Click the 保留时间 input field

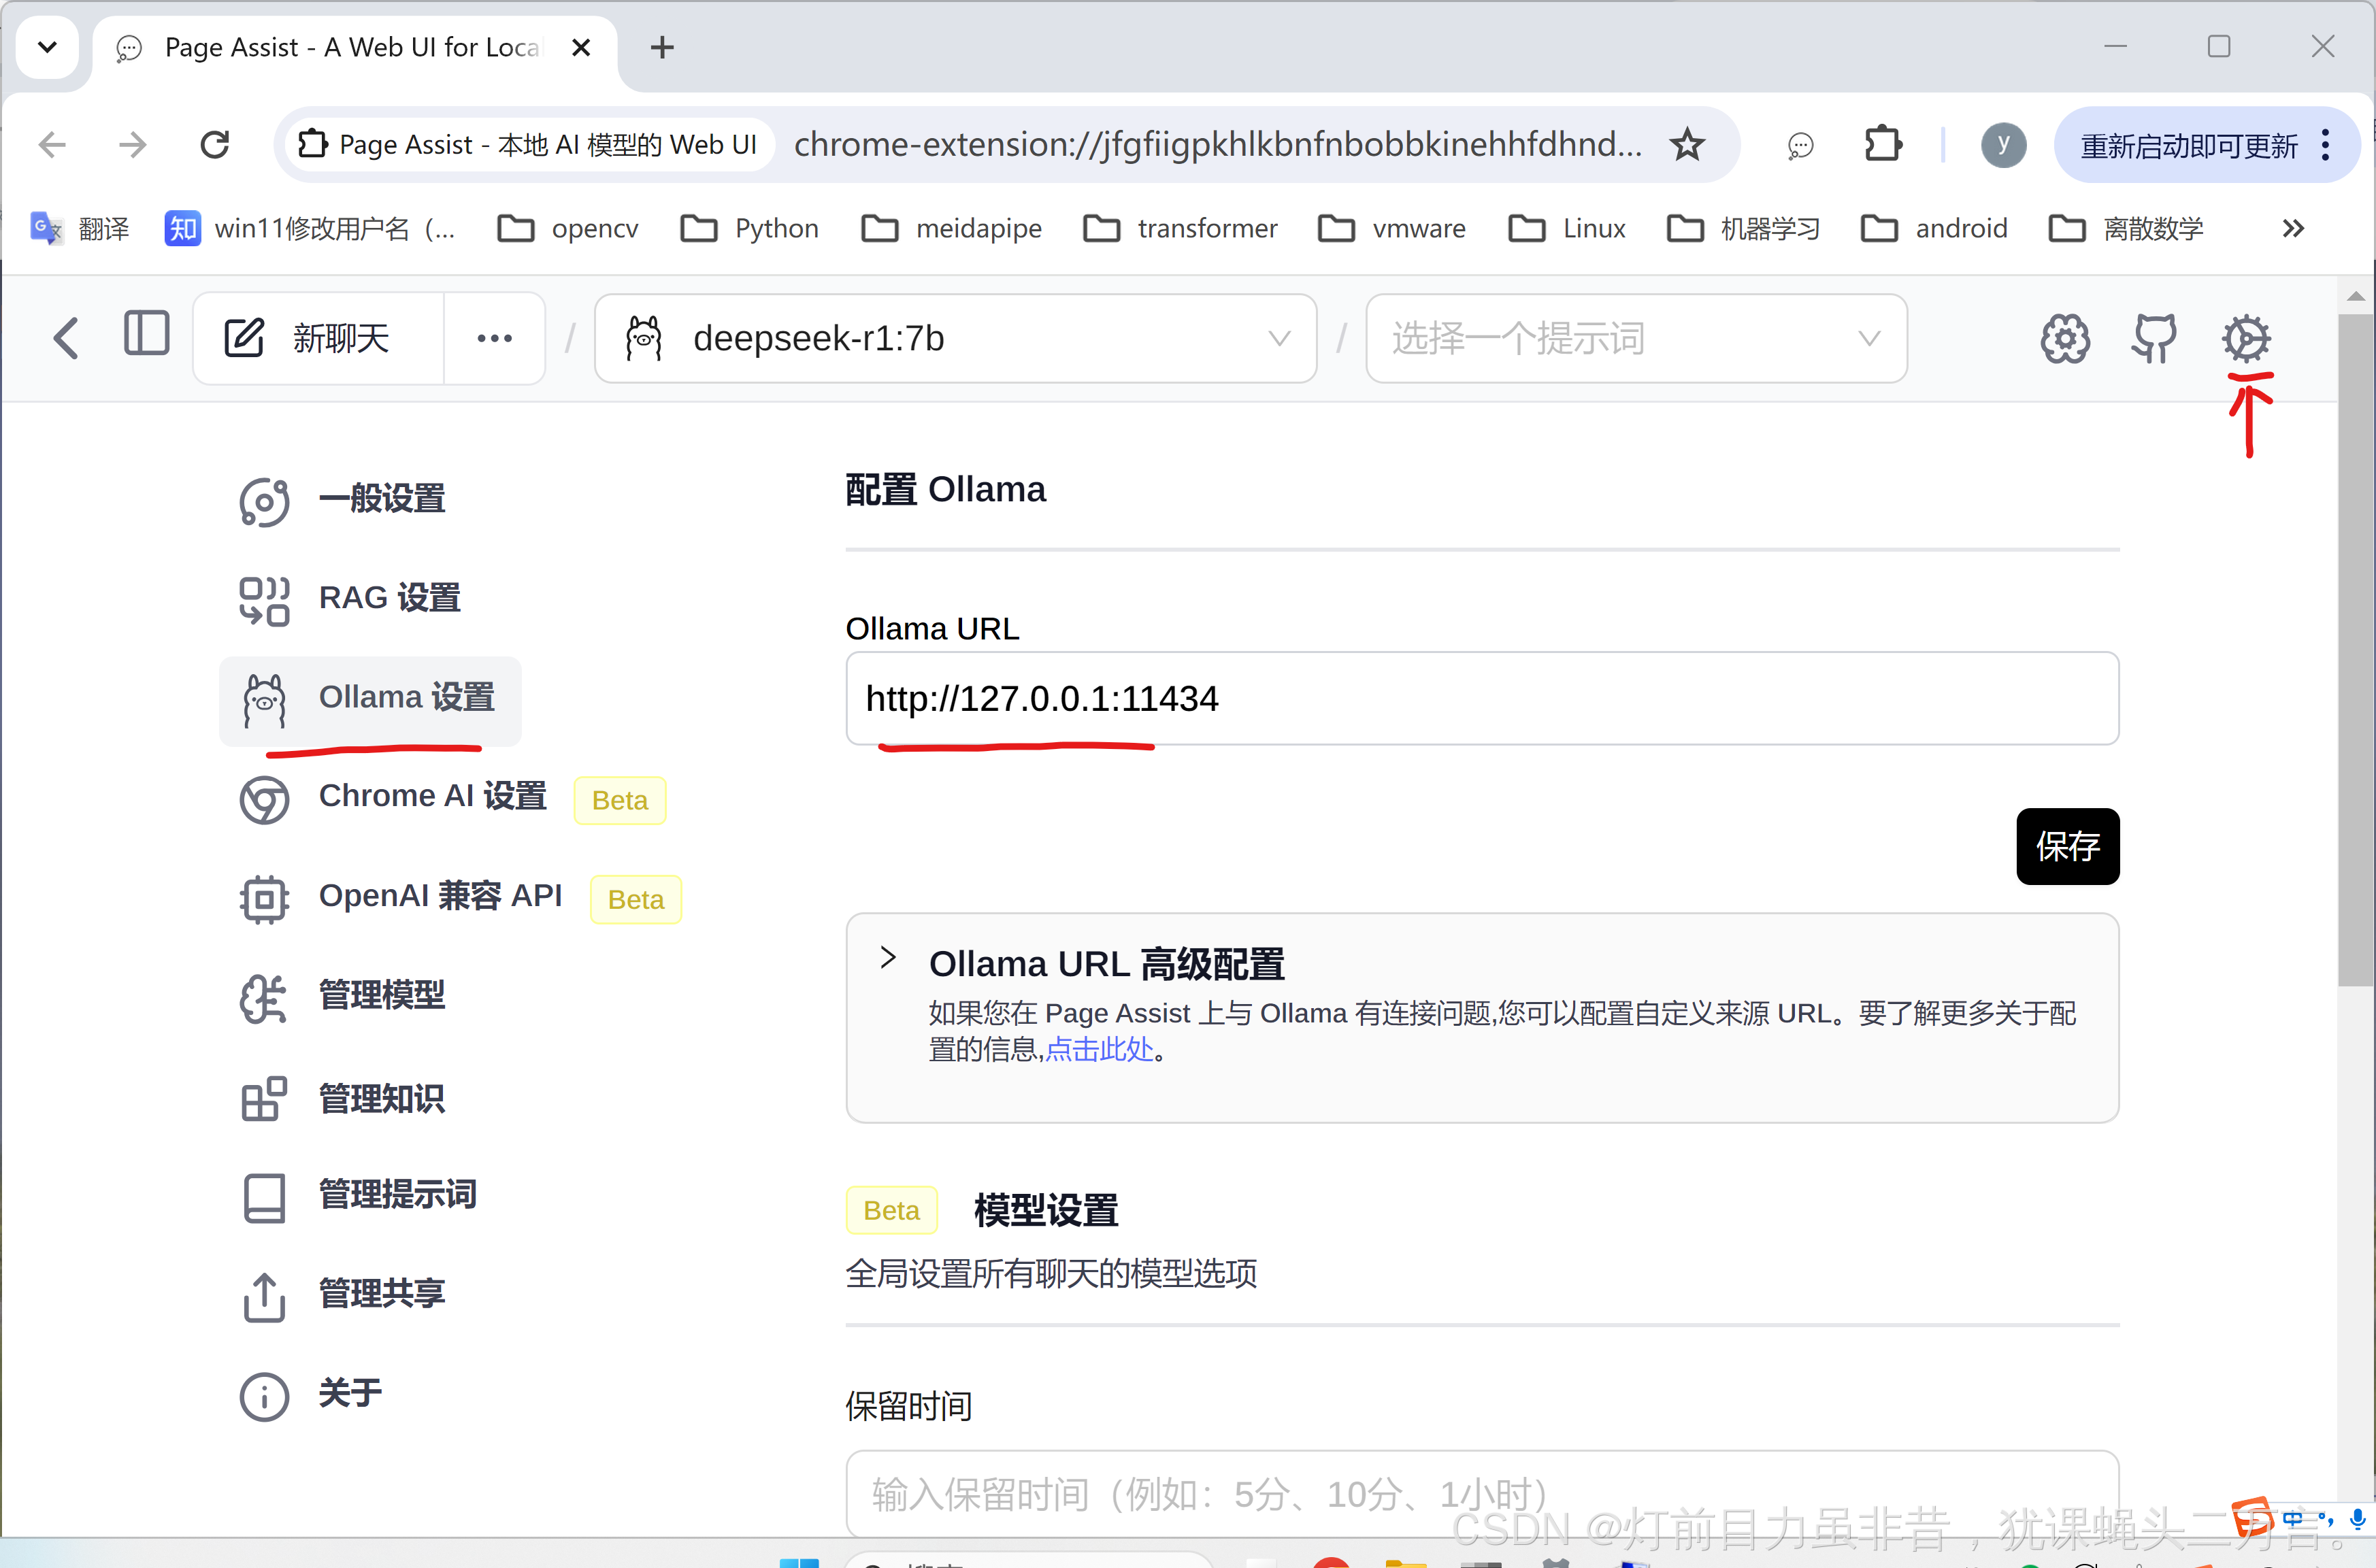point(1482,1493)
